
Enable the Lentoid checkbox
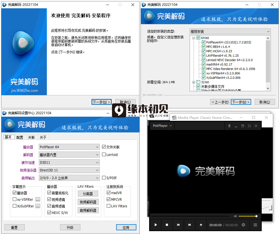pos(104,154)
